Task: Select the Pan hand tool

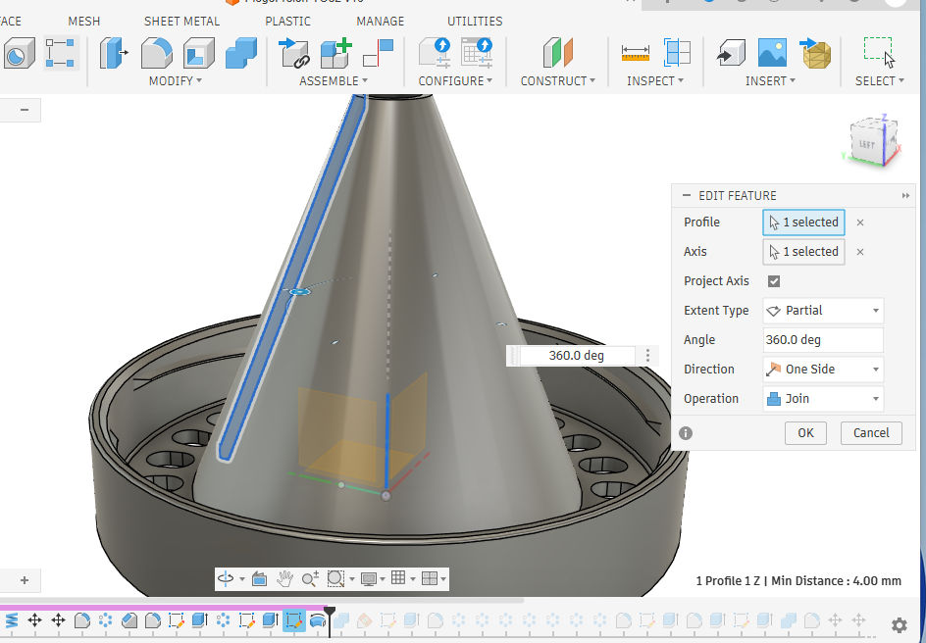Action: pyautogui.click(x=284, y=578)
